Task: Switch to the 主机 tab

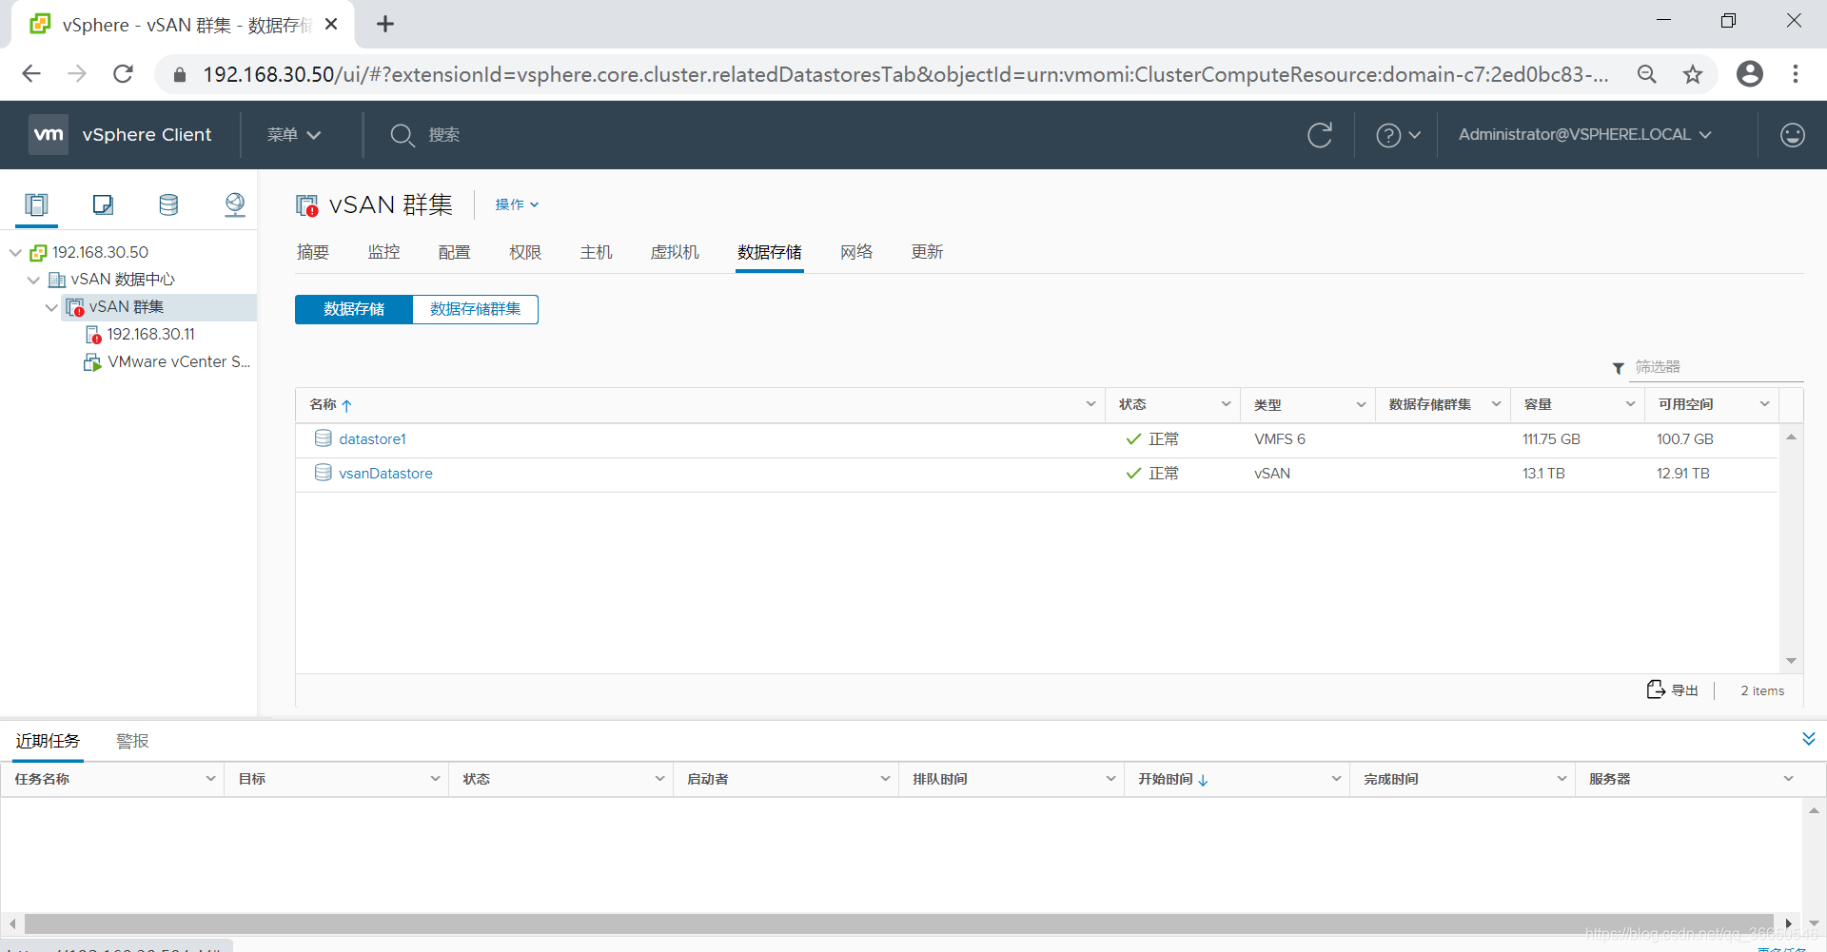Action: (x=596, y=252)
